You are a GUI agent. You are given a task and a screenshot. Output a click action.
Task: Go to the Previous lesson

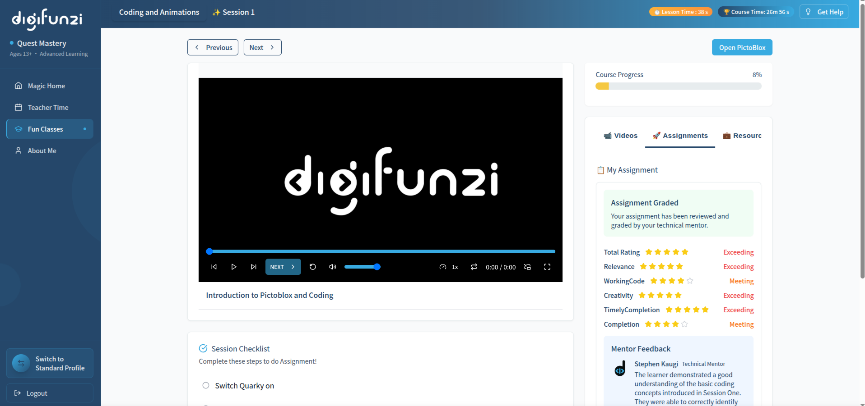(x=213, y=47)
